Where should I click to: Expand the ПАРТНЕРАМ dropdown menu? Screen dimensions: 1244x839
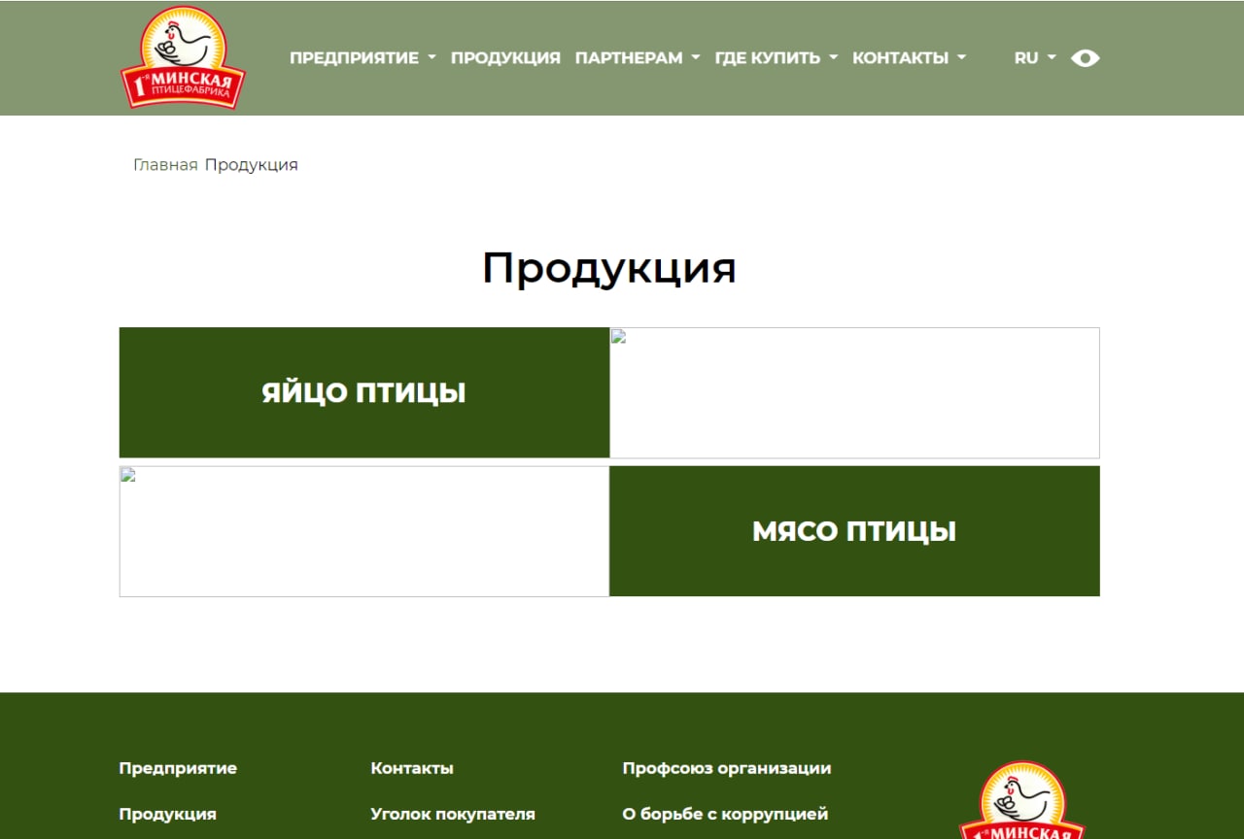click(638, 58)
